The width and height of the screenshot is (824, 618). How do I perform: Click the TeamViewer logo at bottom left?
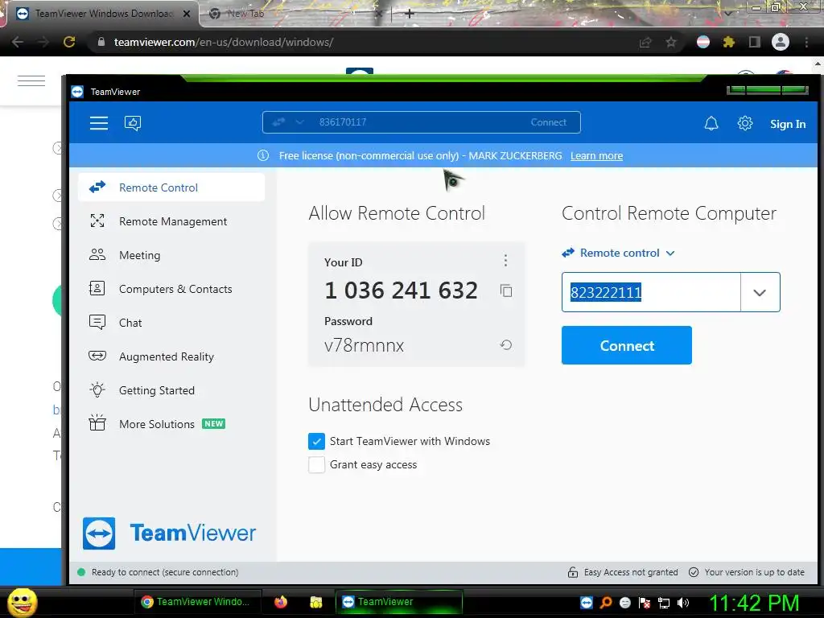pos(169,533)
